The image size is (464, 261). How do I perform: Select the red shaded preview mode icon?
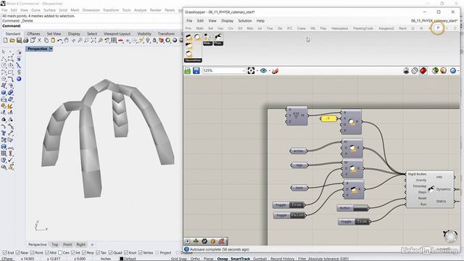point(423,71)
